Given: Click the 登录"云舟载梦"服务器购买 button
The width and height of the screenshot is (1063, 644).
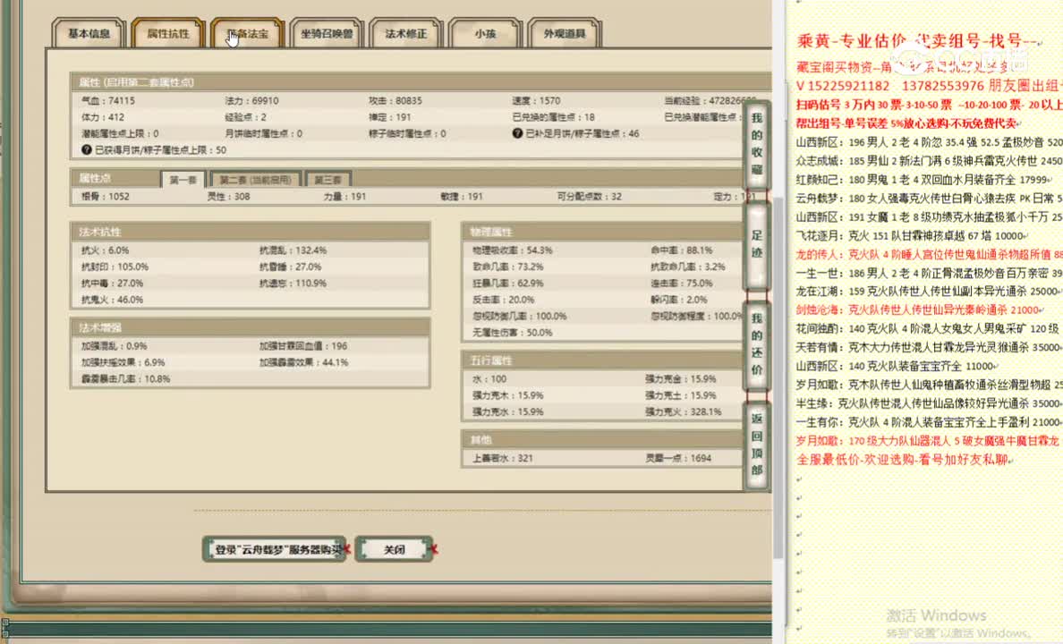Looking at the screenshot, I should pyautogui.click(x=276, y=549).
